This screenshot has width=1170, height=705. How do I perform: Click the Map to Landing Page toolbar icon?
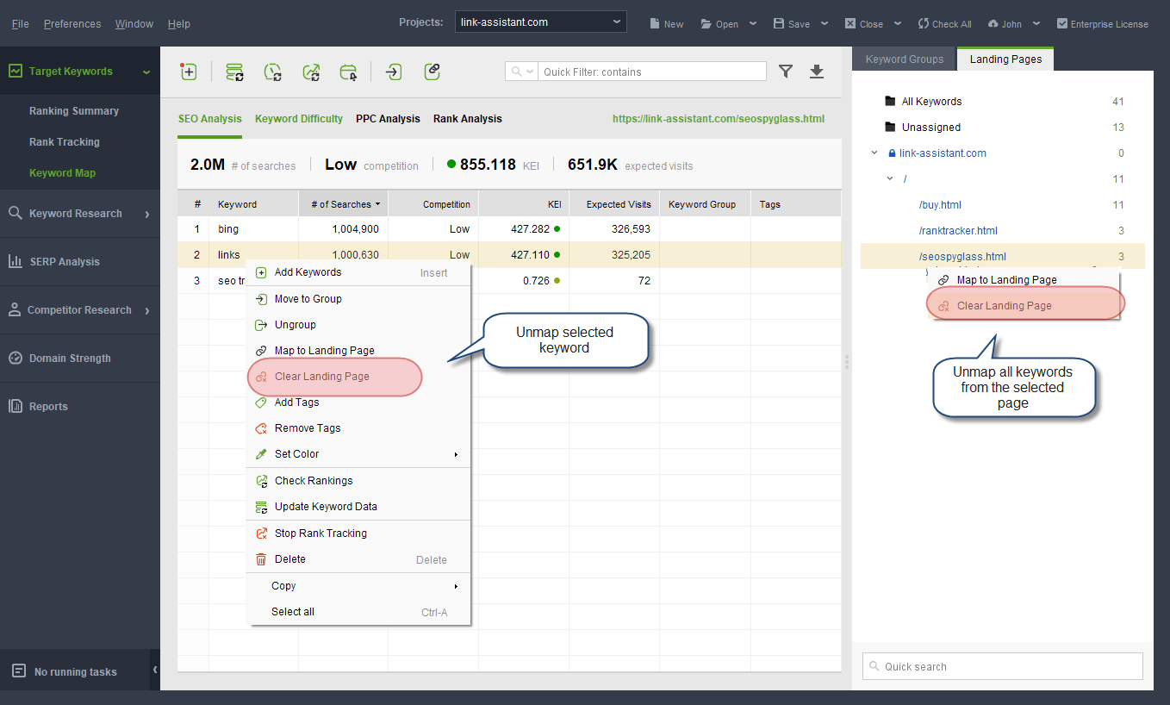pyautogui.click(x=433, y=72)
